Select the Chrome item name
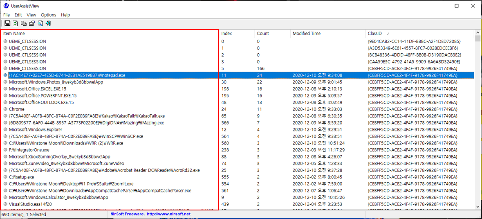This screenshot has height=219, width=482. [x=17, y=109]
